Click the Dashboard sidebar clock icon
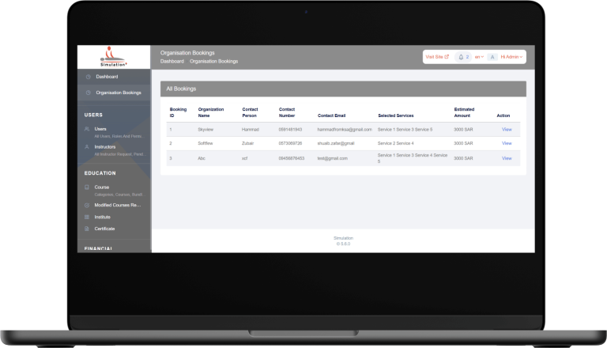This screenshot has width=607, height=348. (89, 77)
